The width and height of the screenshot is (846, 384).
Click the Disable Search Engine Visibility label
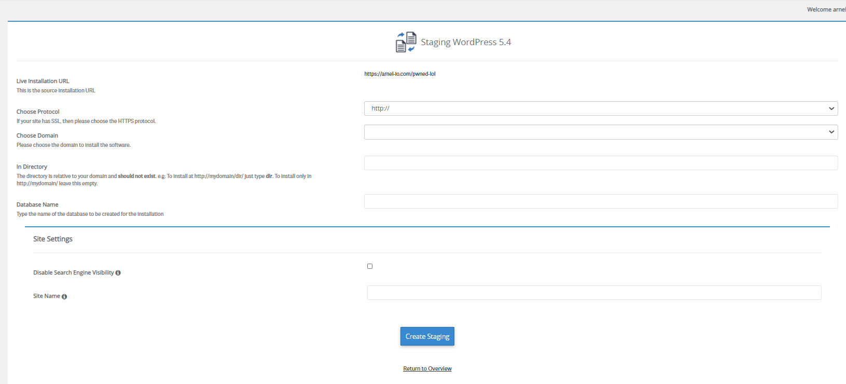[x=74, y=272]
